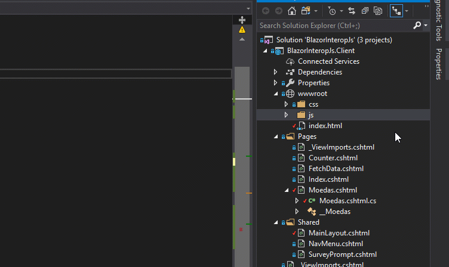Click the Home icon in Solution Explorer toolbar
Image resolution: width=449 pixels, height=267 pixels.
(x=292, y=11)
